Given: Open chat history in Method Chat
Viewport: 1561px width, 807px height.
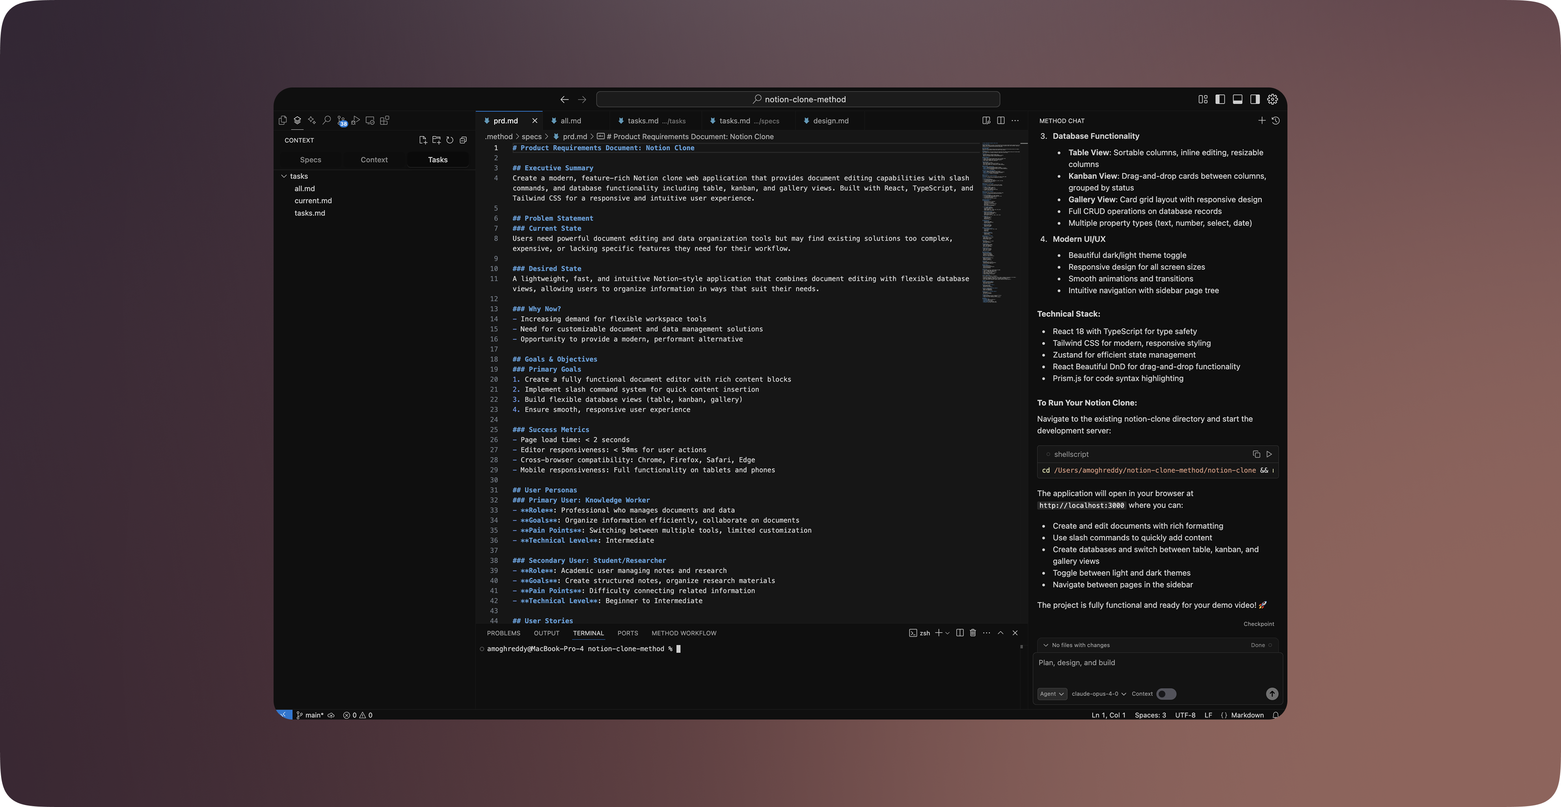Looking at the screenshot, I should coord(1276,121).
